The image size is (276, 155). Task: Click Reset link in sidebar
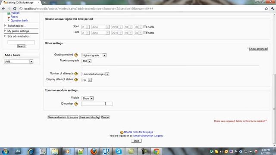click(14, 17)
